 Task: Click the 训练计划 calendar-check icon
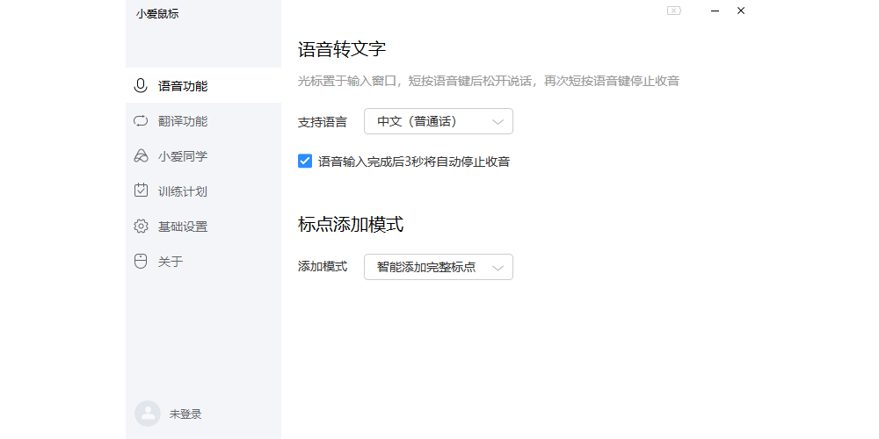click(x=141, y=191)
